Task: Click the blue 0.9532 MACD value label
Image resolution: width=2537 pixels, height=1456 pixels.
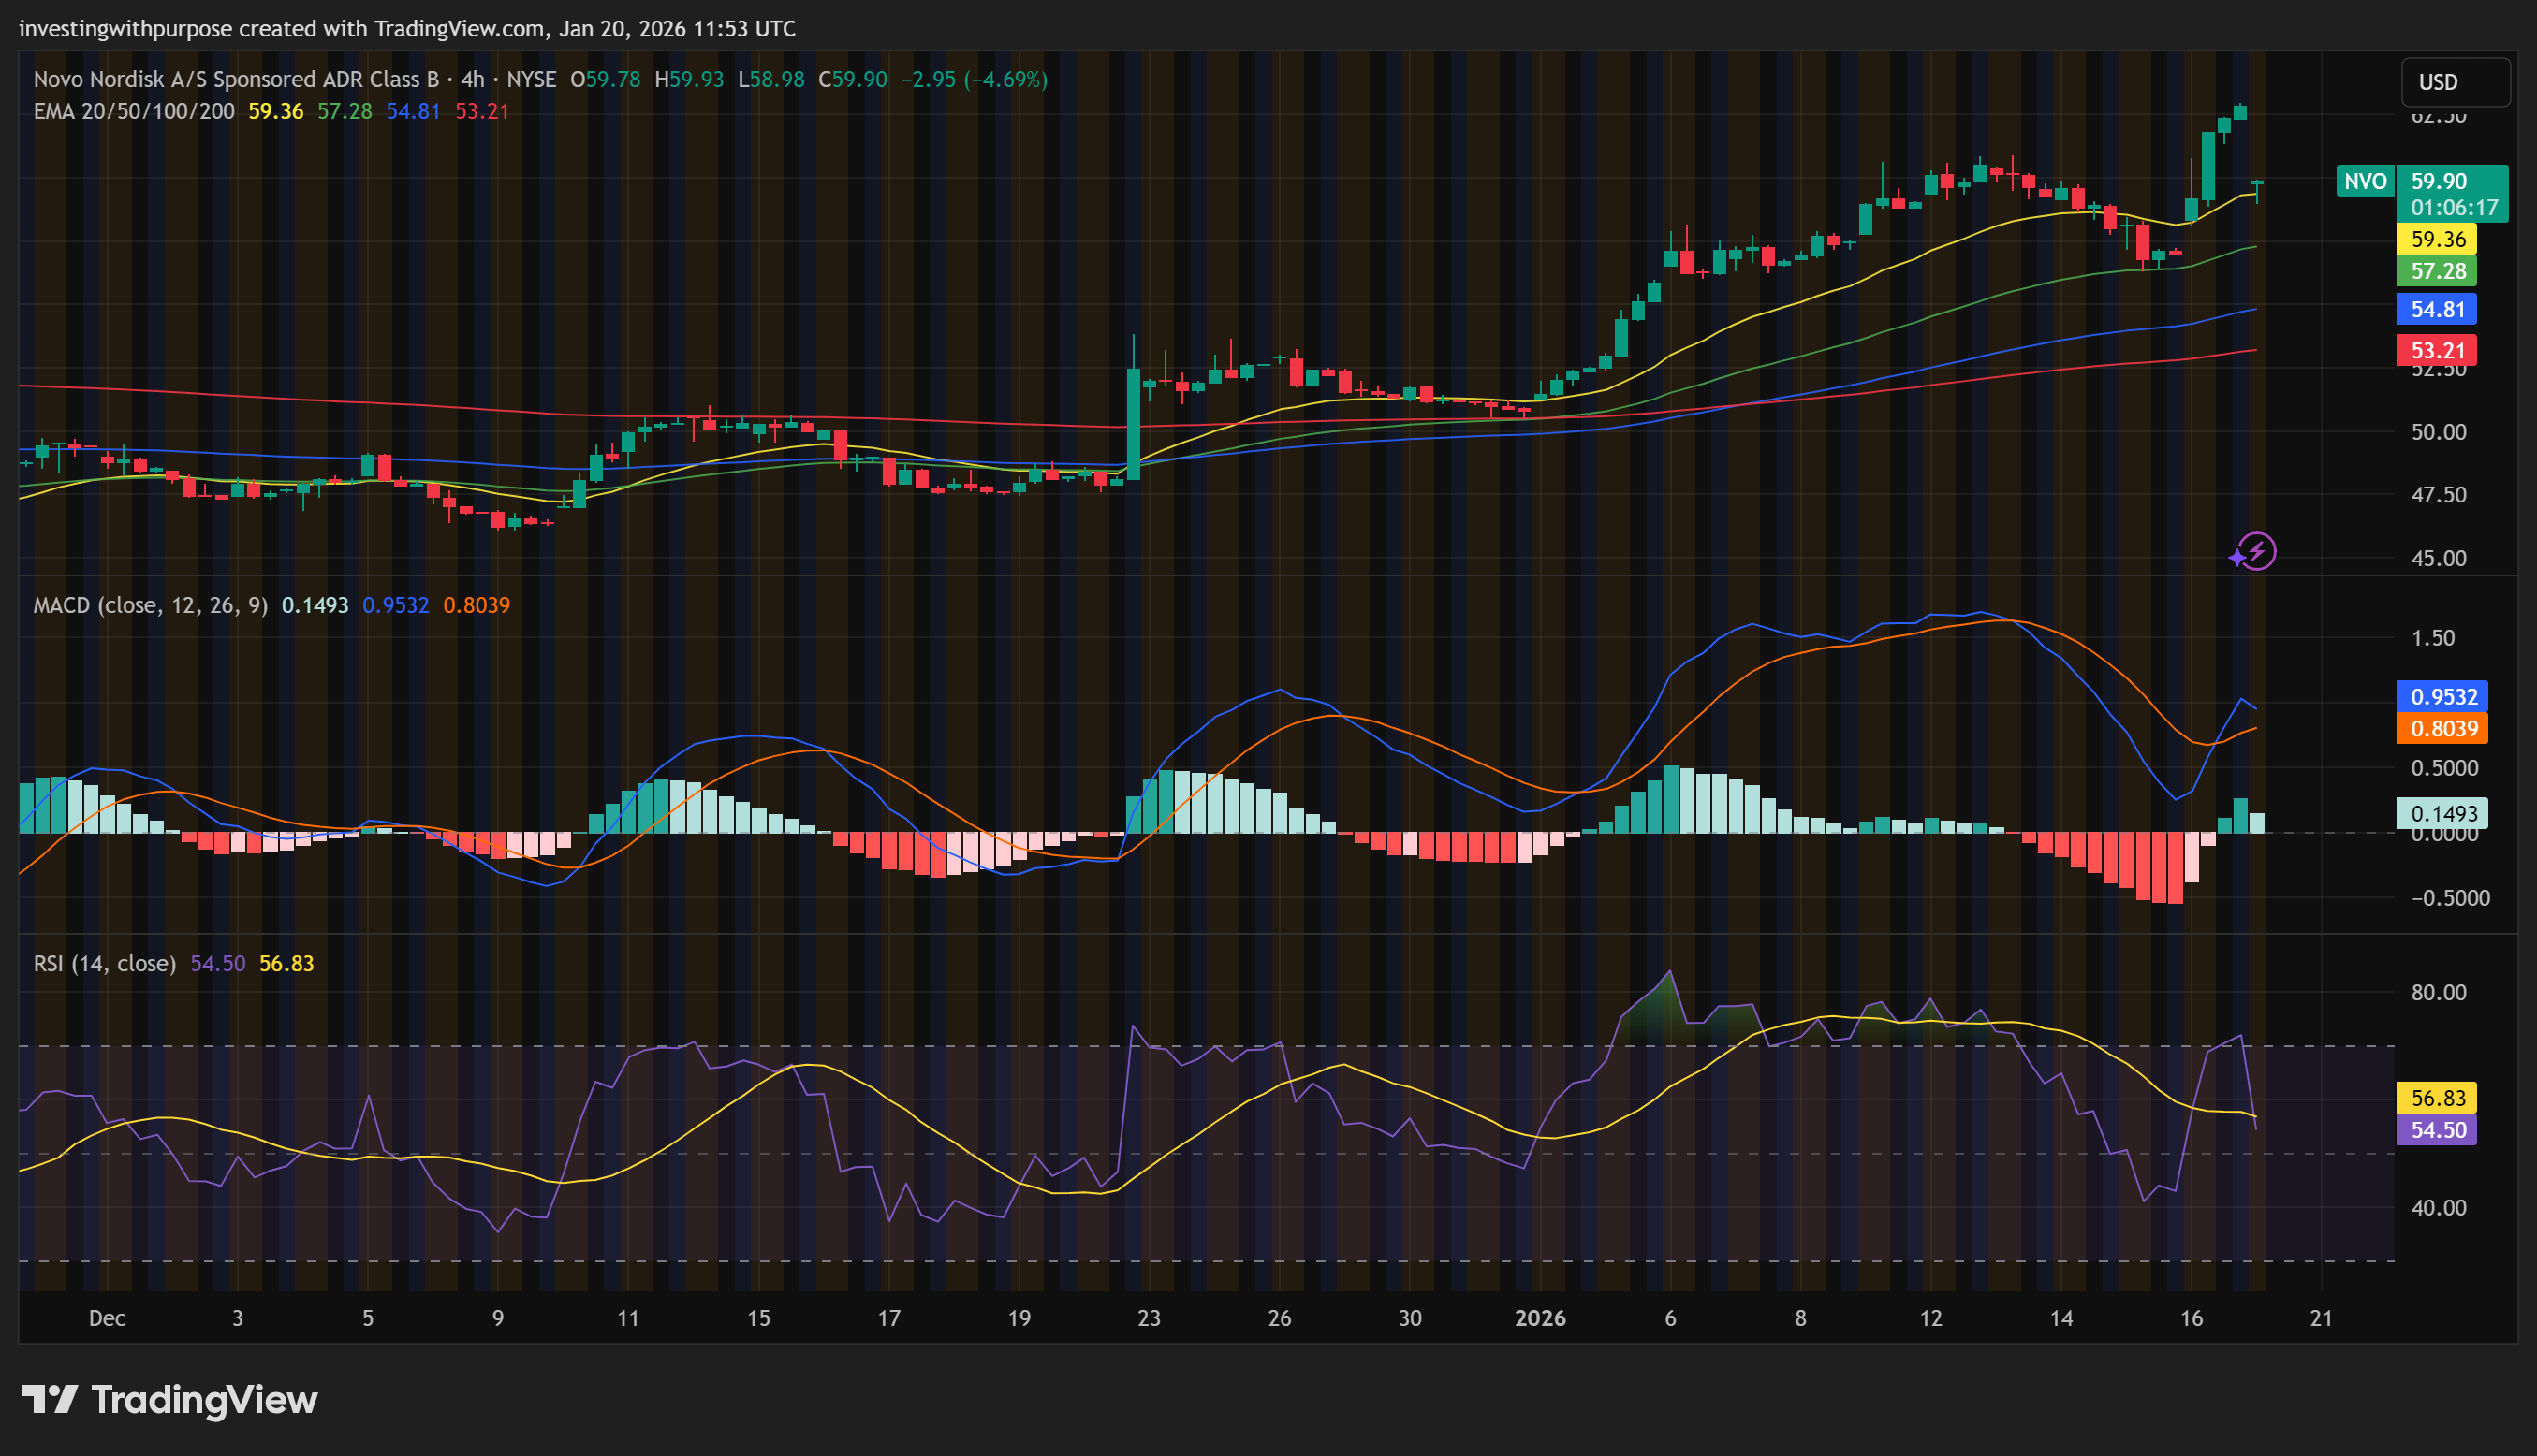Action: tap(2442, 696)
